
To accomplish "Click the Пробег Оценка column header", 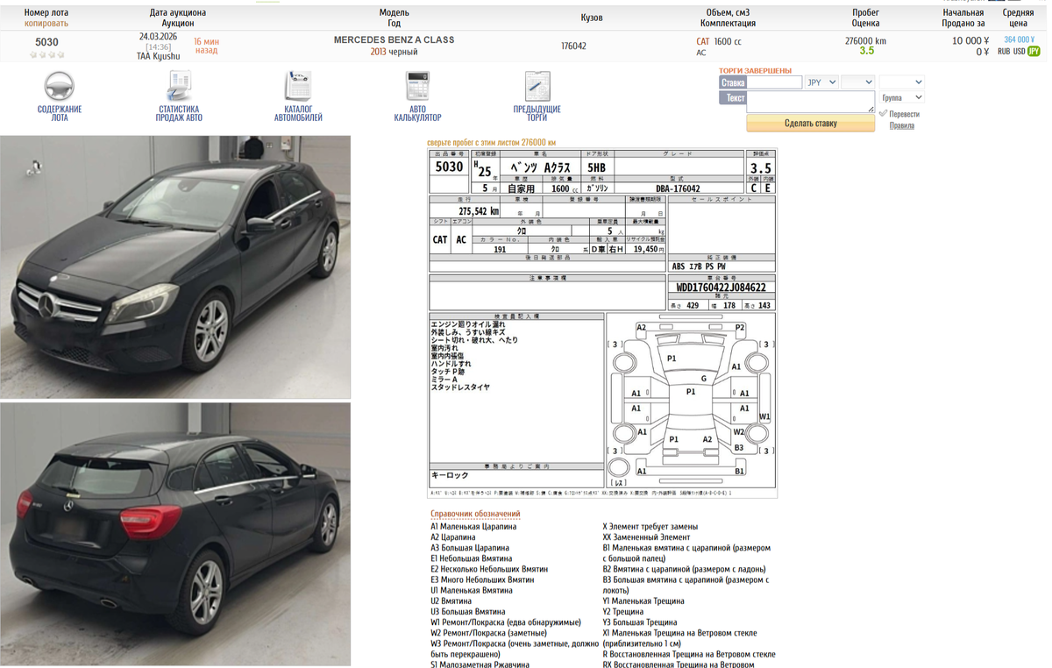I will click(865, 18).
